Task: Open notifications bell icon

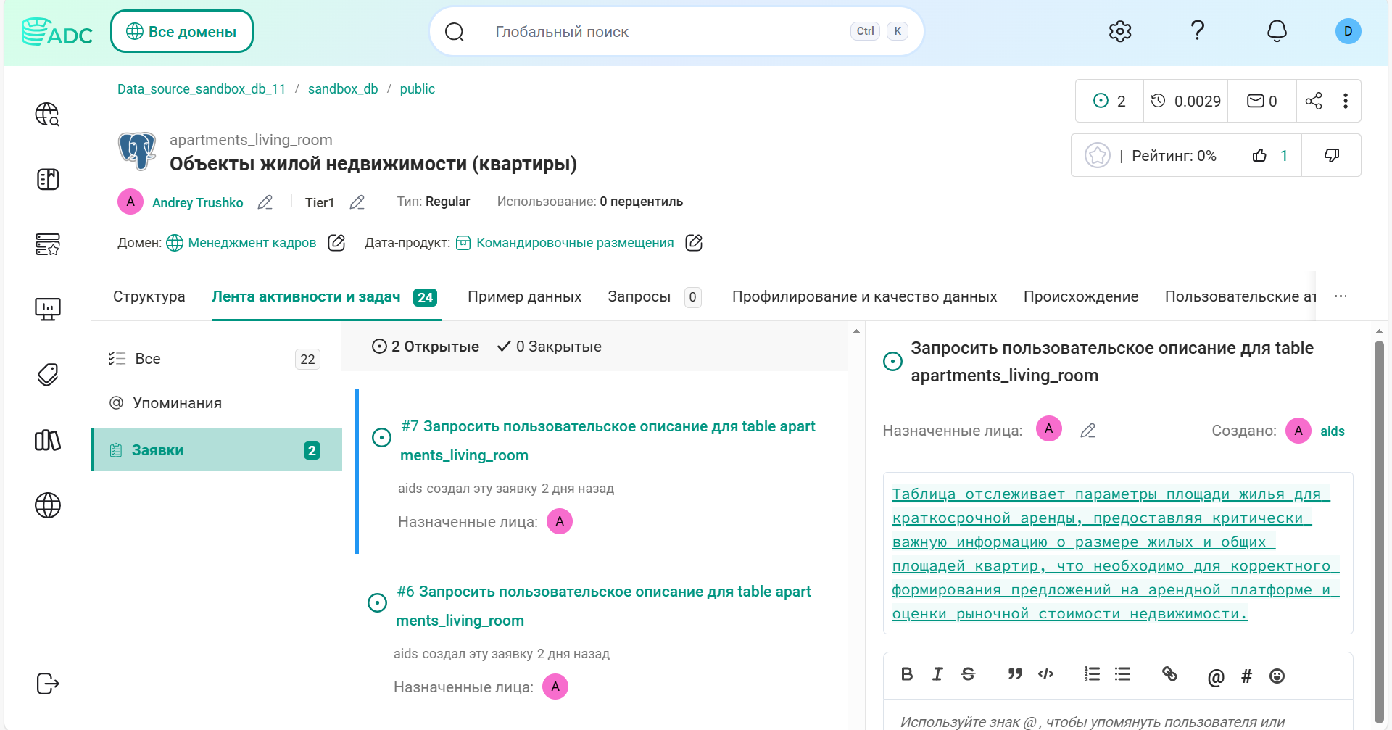Action: tap(1277, 31)
